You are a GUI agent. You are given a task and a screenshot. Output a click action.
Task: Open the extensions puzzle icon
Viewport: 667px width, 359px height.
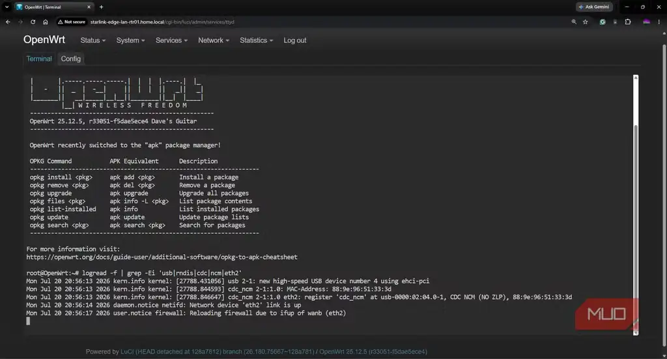click(x=628, y=22)
